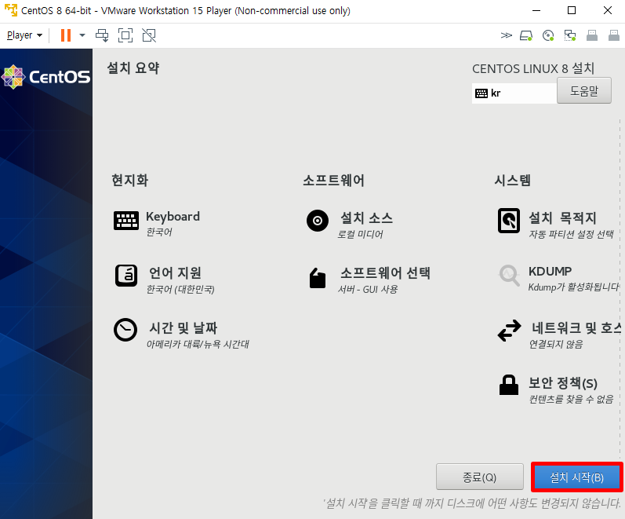625x519 pixels.
Task: Click the CentOS logo
Action: (x=45, y=77)
